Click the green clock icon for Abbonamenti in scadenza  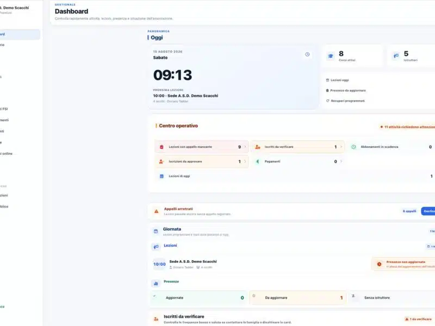[354, 147]
